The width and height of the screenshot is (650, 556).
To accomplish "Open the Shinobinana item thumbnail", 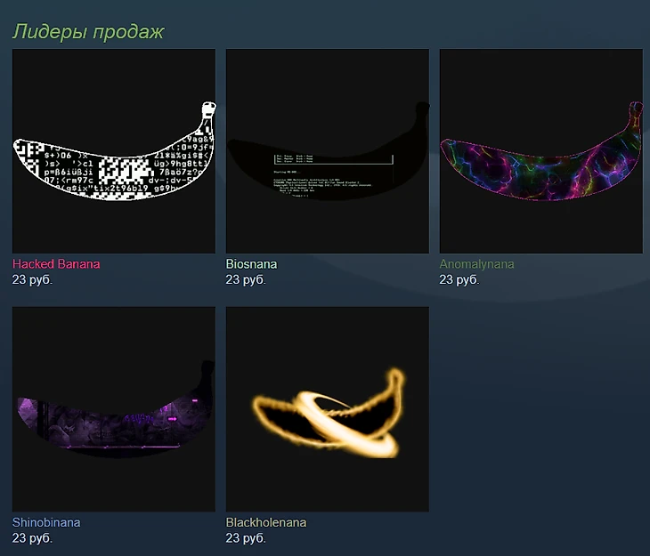I will coord(114,409).
